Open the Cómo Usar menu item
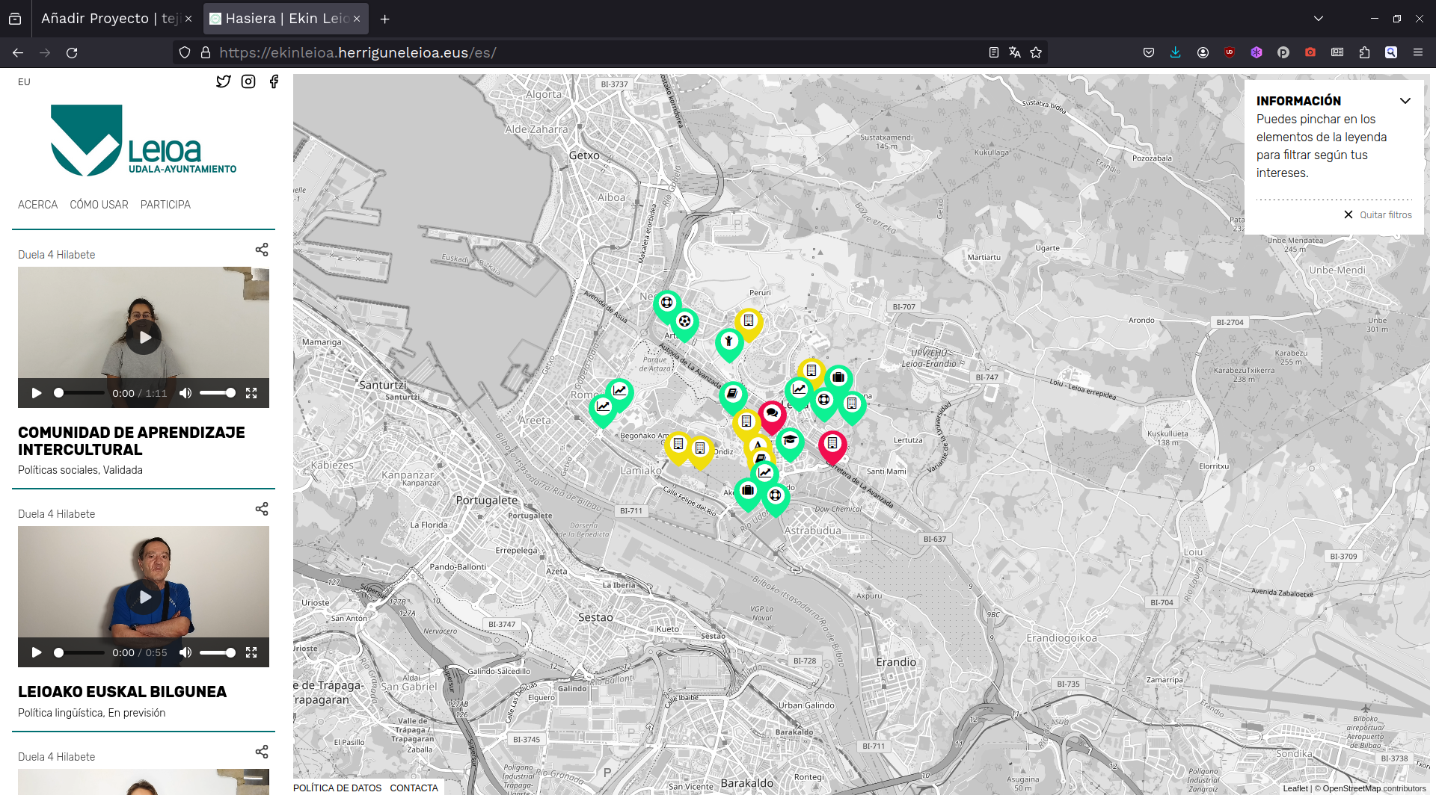This screenshot has width=1436, height=807. point(99,205)
